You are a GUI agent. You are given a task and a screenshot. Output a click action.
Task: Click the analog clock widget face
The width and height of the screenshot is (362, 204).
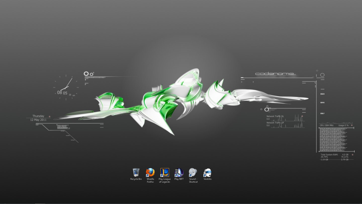[65, 86]
